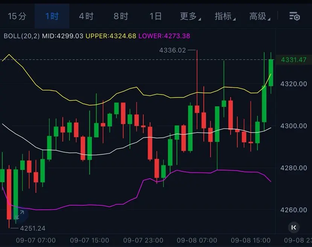This screenshot has height=247, width=312.
Task: Click the UPPER:4324.68 value
Action: point(111,36)
